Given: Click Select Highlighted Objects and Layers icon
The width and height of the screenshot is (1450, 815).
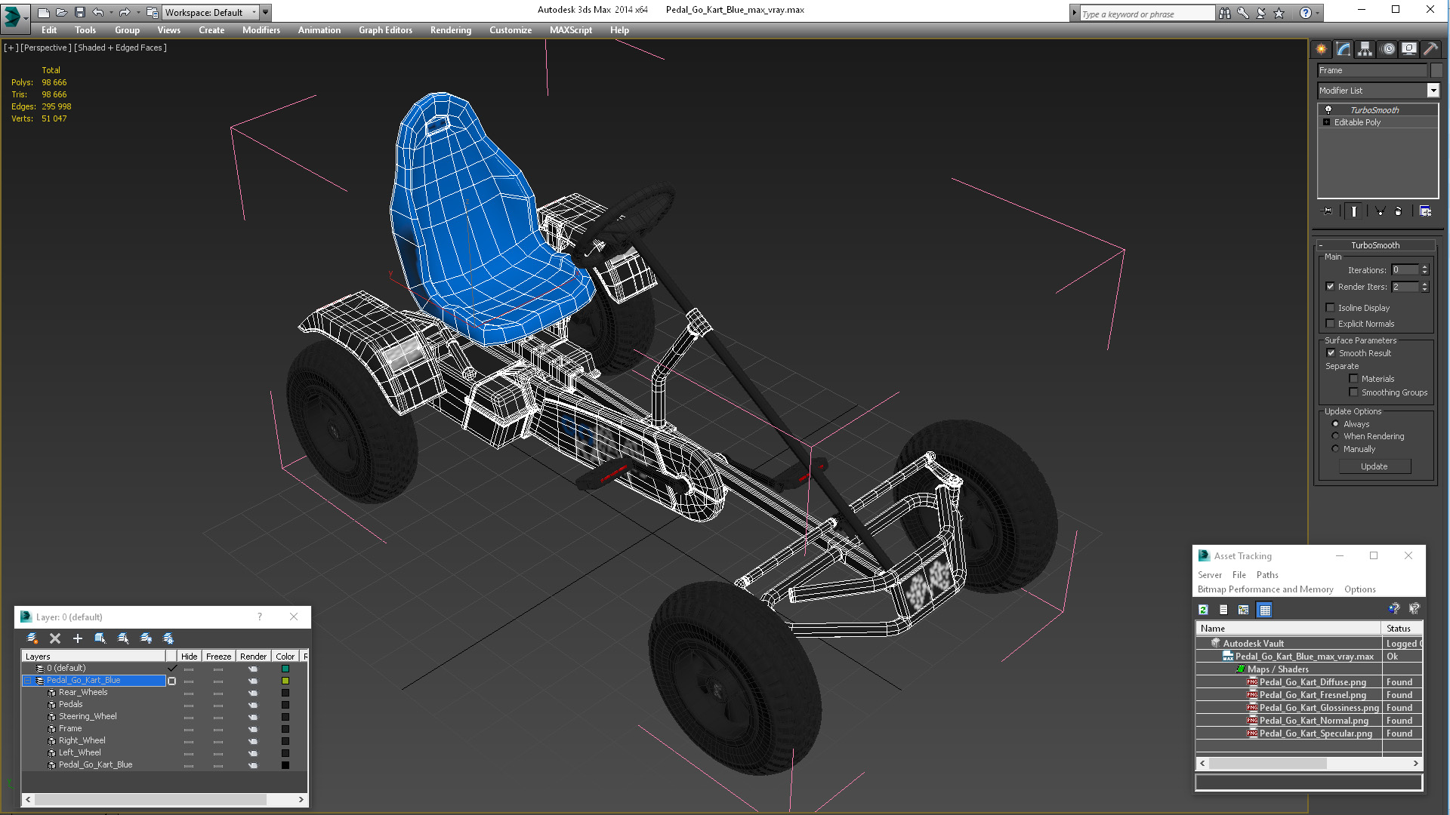Looking at the screenshot, I should point(100,638).
